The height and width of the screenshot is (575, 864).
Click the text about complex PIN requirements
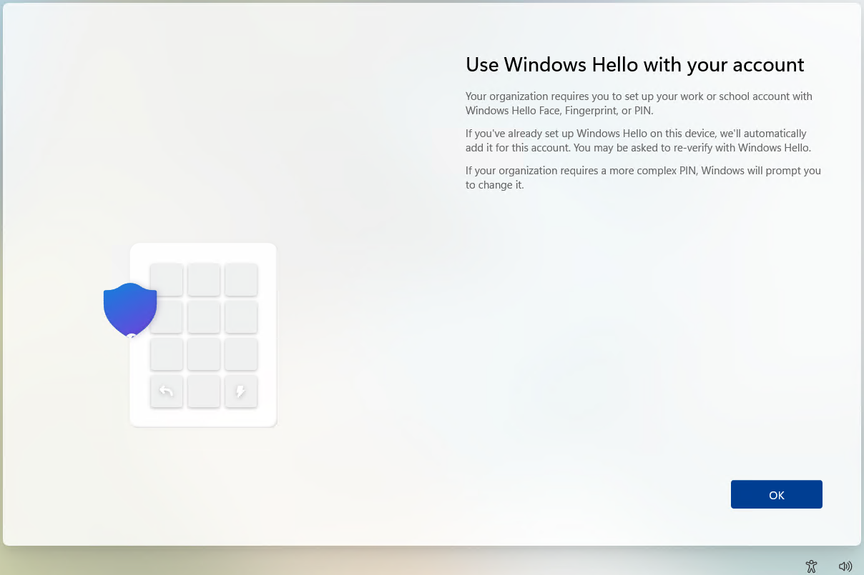click(x=642, y=177)
